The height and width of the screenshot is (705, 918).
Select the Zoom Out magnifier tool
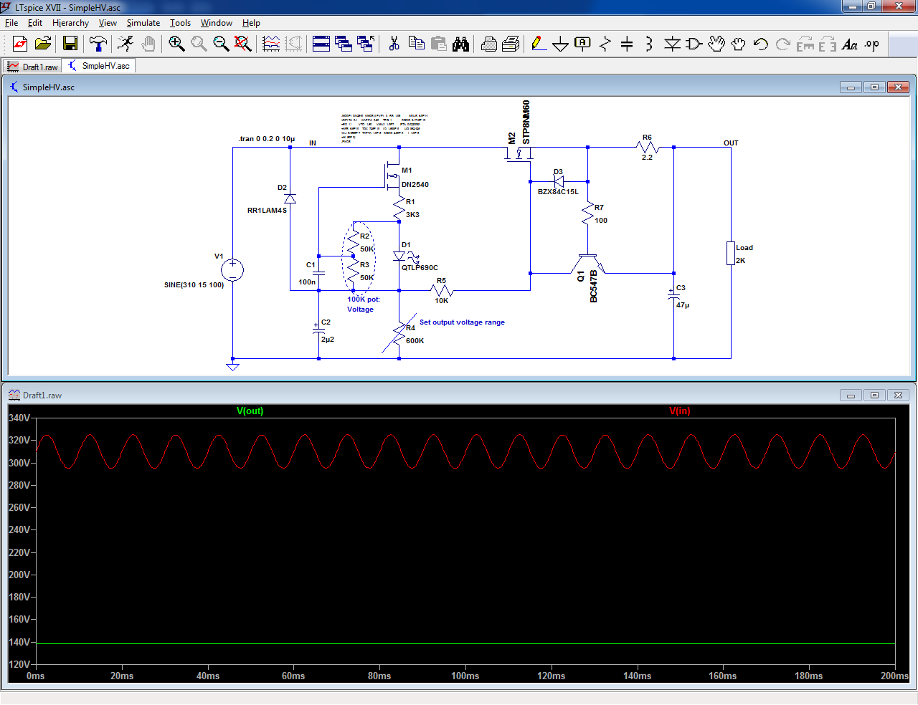click(x=221, y=44)
